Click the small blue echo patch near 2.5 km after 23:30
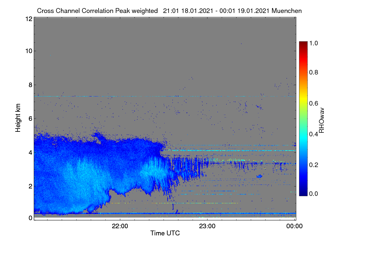Screen dimensions: 389x259 click(259, 176)
